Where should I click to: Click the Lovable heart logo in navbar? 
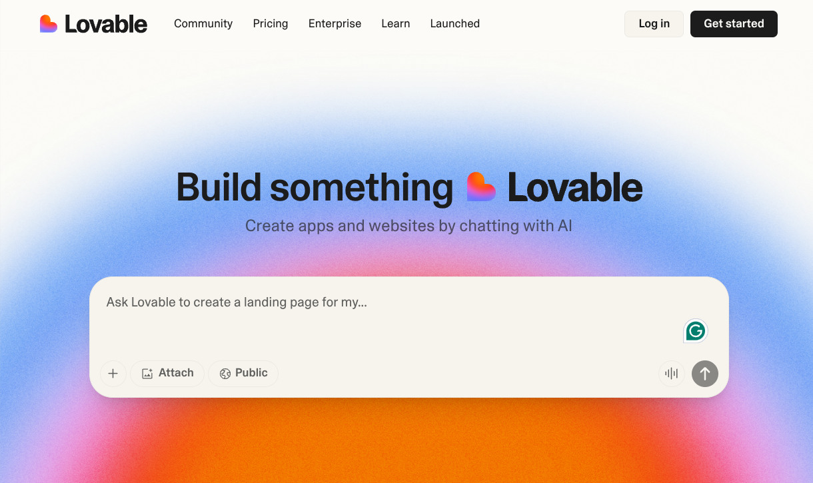pos(49,24)
